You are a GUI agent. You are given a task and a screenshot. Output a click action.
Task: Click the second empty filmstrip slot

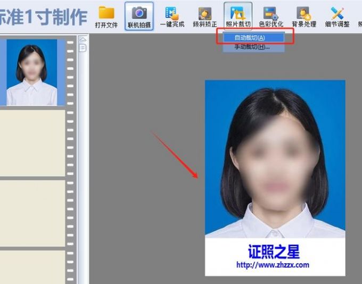click(32, 143)
